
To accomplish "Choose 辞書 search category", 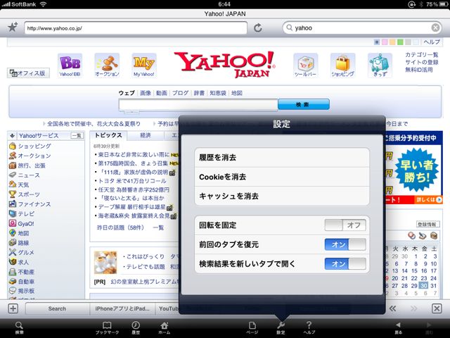I will pos(199,93).
